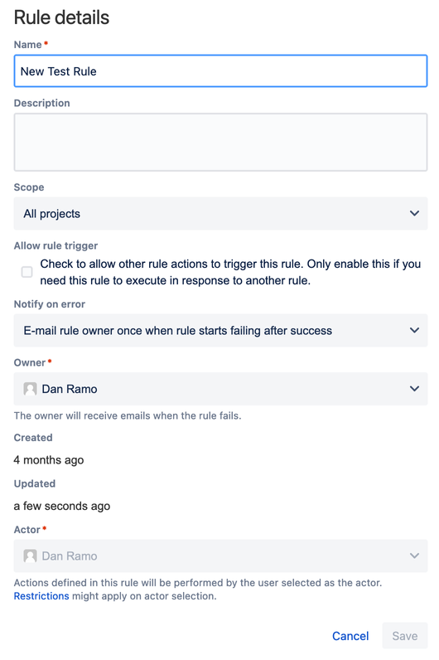Click the '4 months ago' created timestamp
The image size is (439, 660).
(49, 460)
